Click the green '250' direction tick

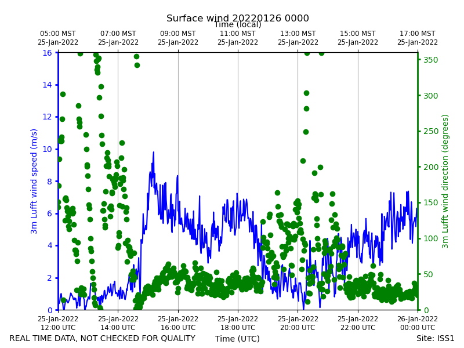click(x=430, y=132)
